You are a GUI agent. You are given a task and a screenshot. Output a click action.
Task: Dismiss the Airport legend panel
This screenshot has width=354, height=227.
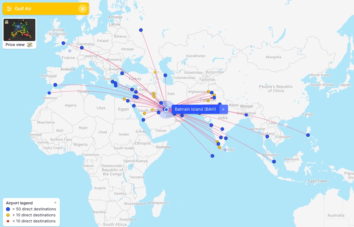[x=55, y=202]
